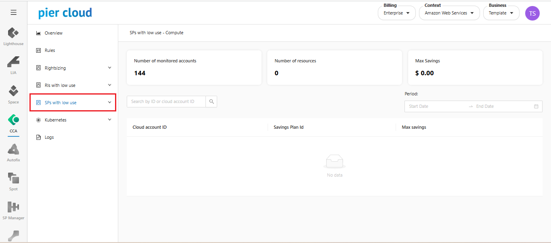Click the search magnifier button
Image resolution: width=551 pixels, height=243 pixels.
click(211, 102)
